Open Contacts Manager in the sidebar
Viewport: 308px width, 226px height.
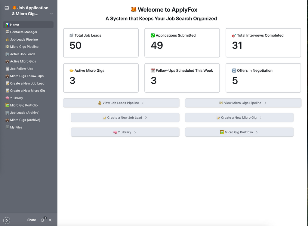(28, 32)
